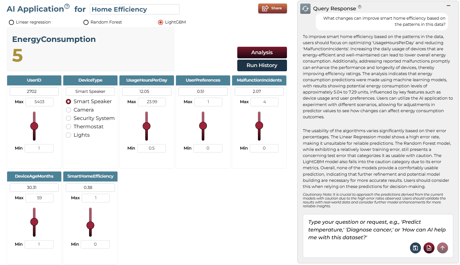Minimize the Query Response panel
Image resolution: width=460 pixels, height=265 pixels.
click(448, 6)
